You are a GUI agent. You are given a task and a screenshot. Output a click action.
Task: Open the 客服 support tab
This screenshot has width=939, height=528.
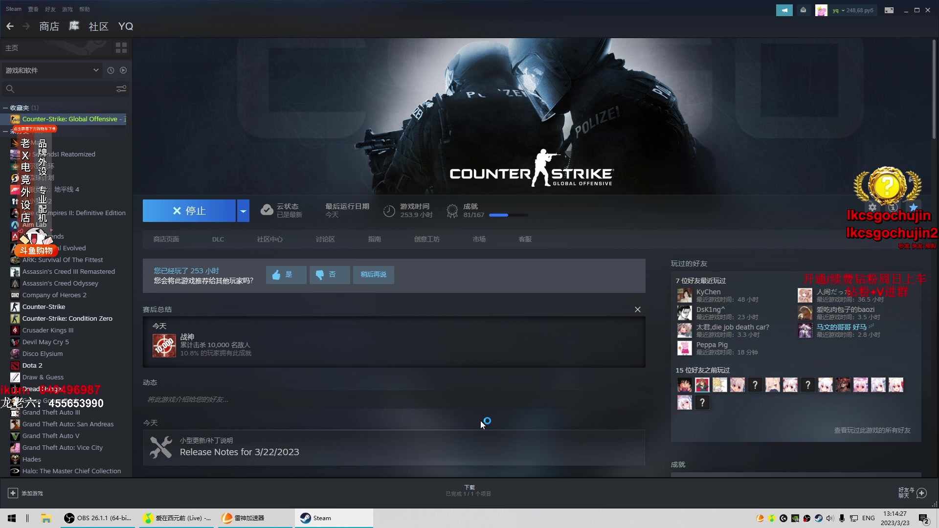[x=525, y=239]
